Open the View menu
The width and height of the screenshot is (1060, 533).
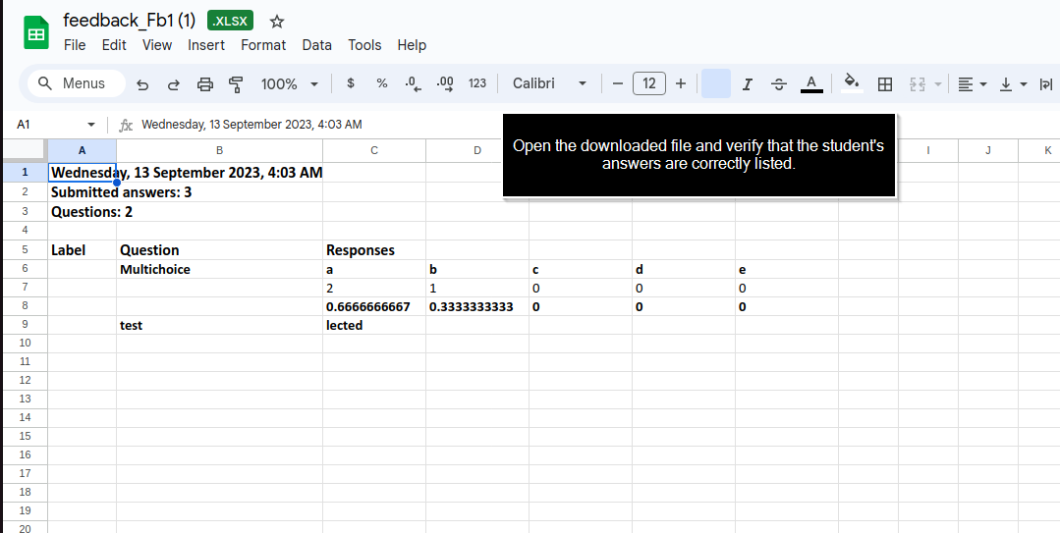pos(157,45)
